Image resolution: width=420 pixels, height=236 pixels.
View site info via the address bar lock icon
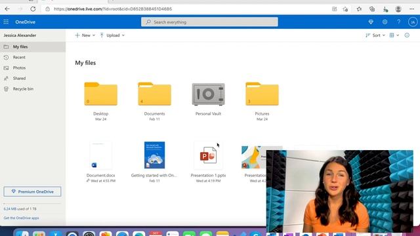[47, 9]
